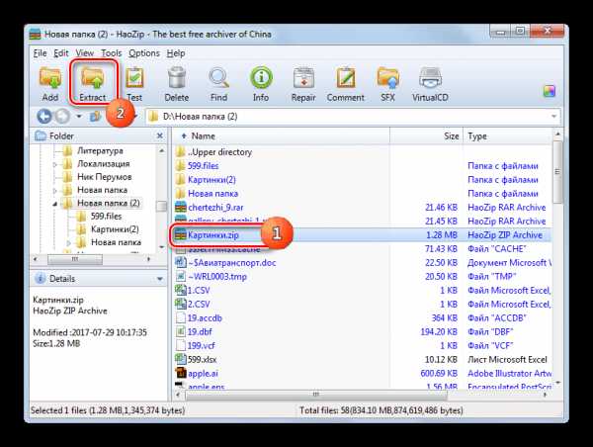This screenshot has height=447, width=593.
Task: Open the Help menu
Action: [x=176, y=53]
